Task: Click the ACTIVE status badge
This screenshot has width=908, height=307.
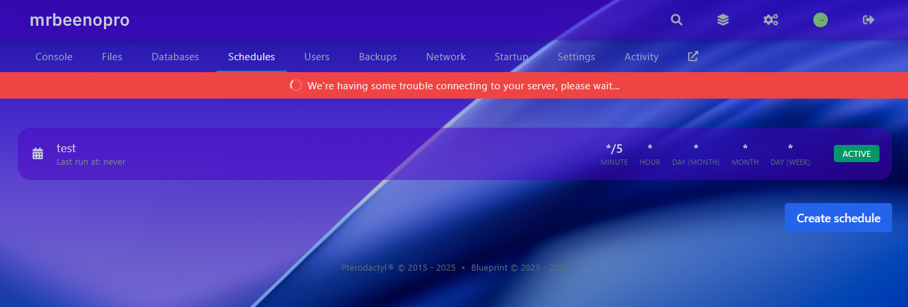Action: (856, 153)
